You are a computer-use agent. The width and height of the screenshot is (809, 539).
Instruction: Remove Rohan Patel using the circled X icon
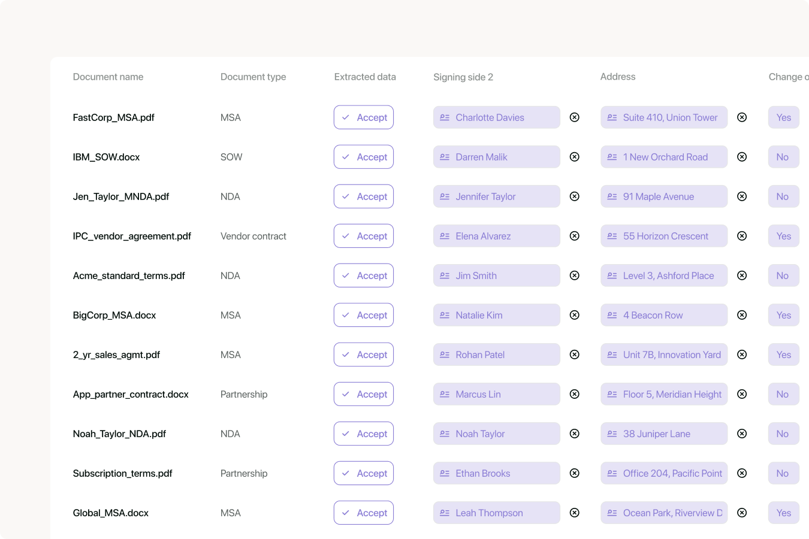pos(574,355)
